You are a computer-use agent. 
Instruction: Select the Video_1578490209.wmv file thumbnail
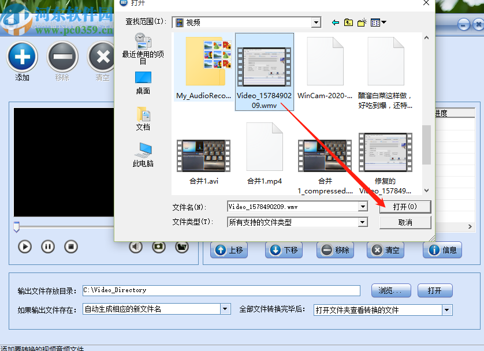click(264, 72)
